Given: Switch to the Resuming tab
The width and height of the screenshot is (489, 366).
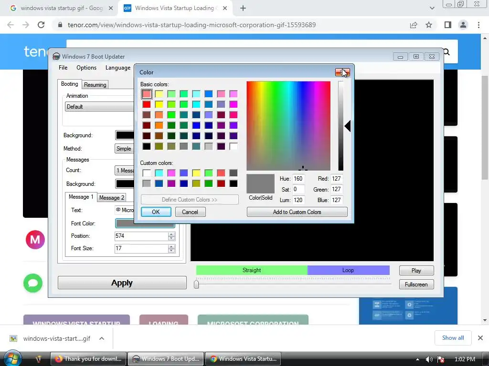Looking at the screenshot, I should click(95, 85).
